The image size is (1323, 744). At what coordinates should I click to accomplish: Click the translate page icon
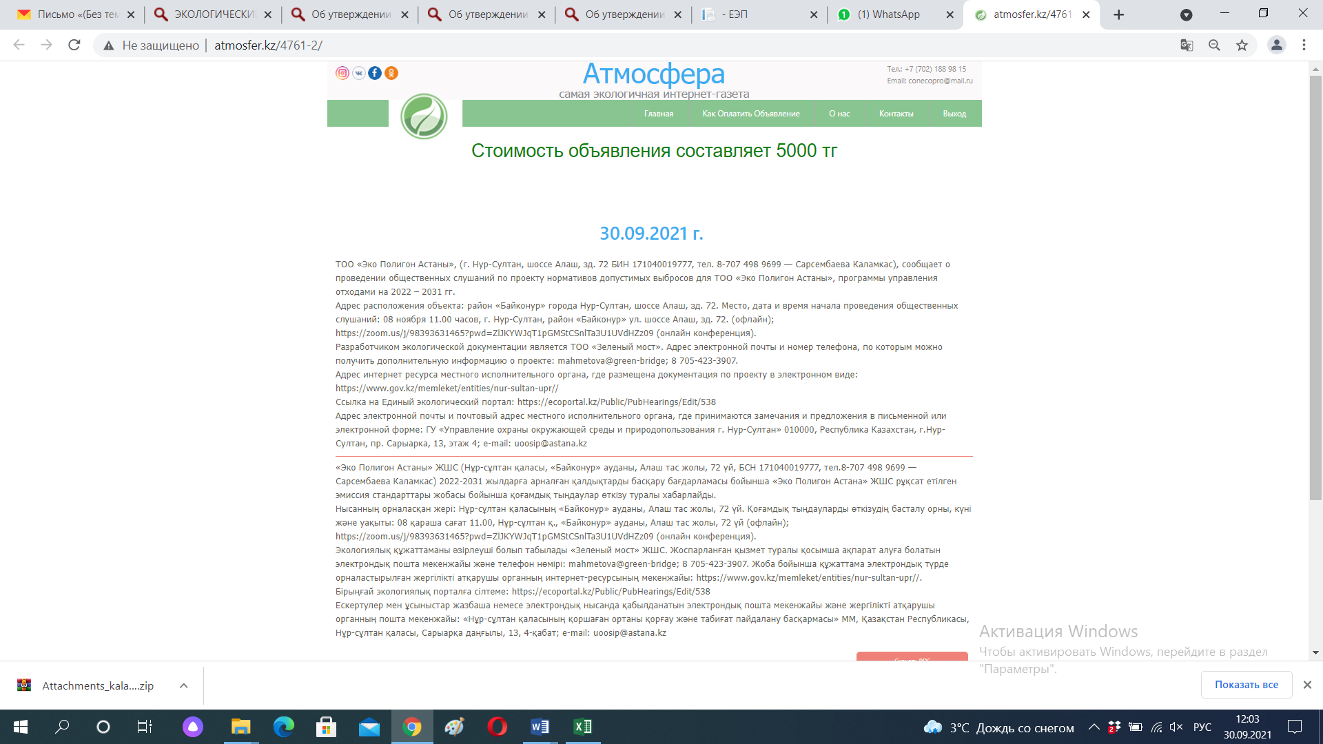(1187, 45)
